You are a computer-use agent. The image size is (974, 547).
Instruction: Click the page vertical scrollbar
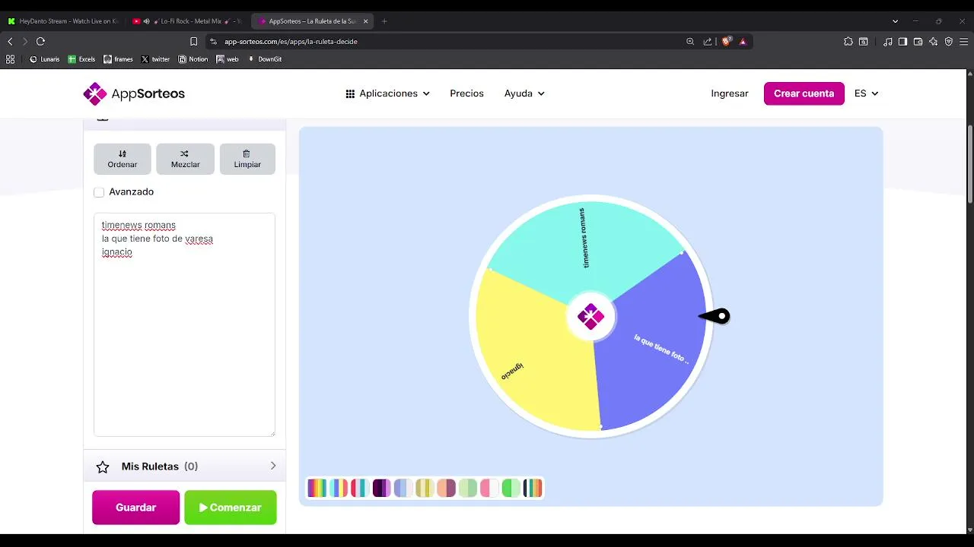970,163
